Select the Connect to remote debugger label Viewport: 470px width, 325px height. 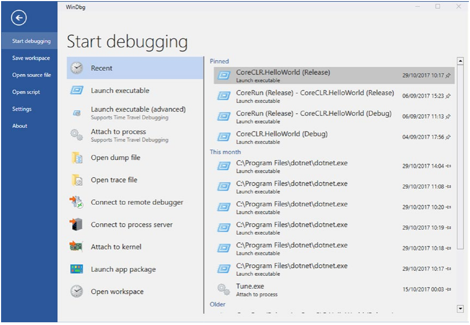(x=137, y=203)
